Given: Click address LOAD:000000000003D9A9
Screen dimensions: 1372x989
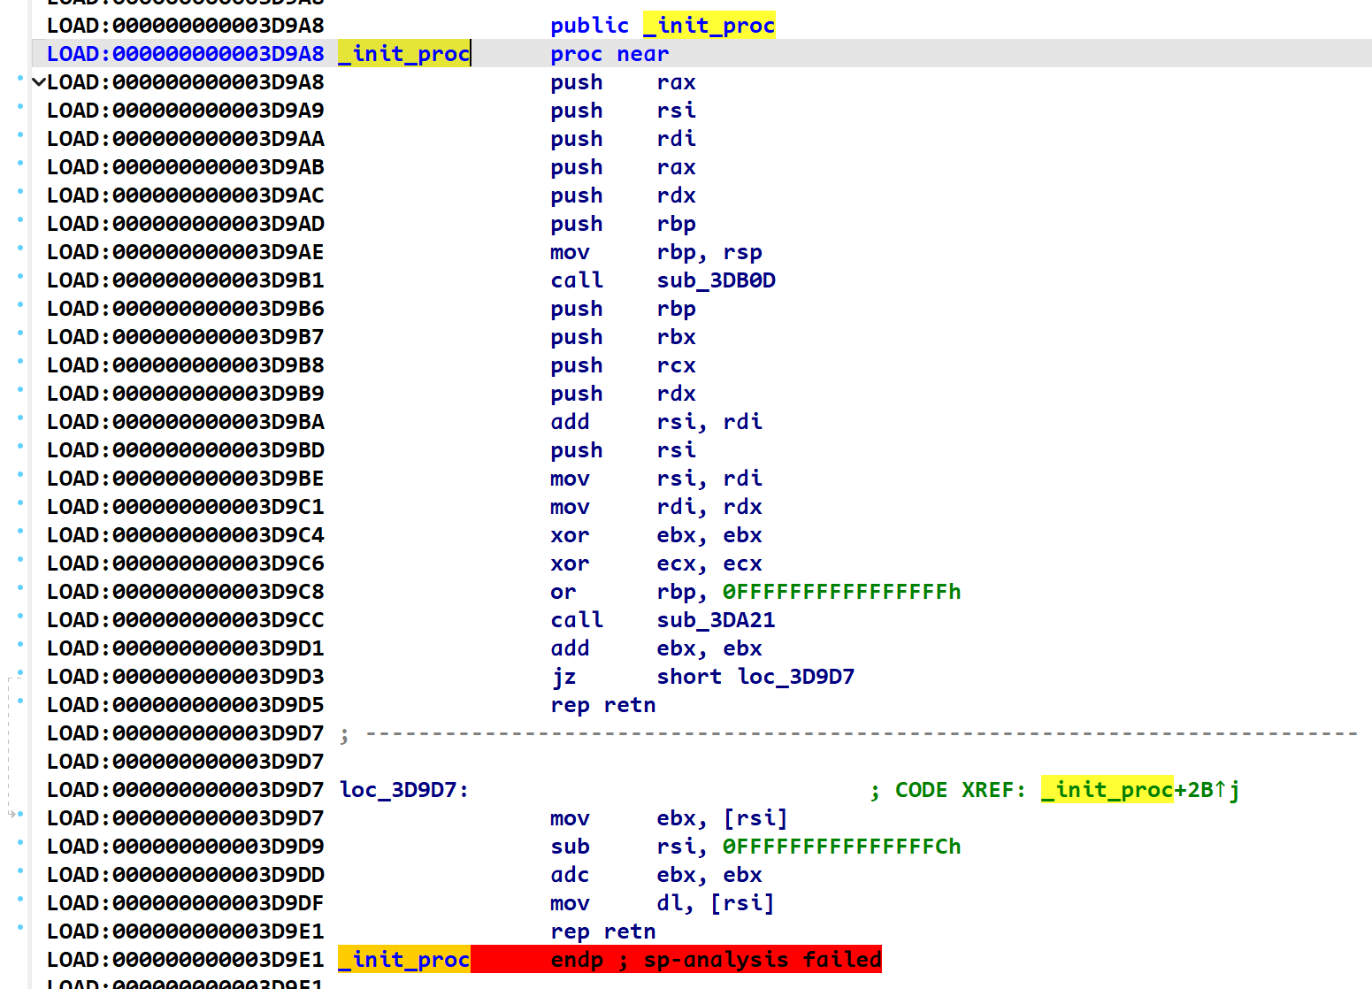Looking at the screenshot, I should coord(186,111).
